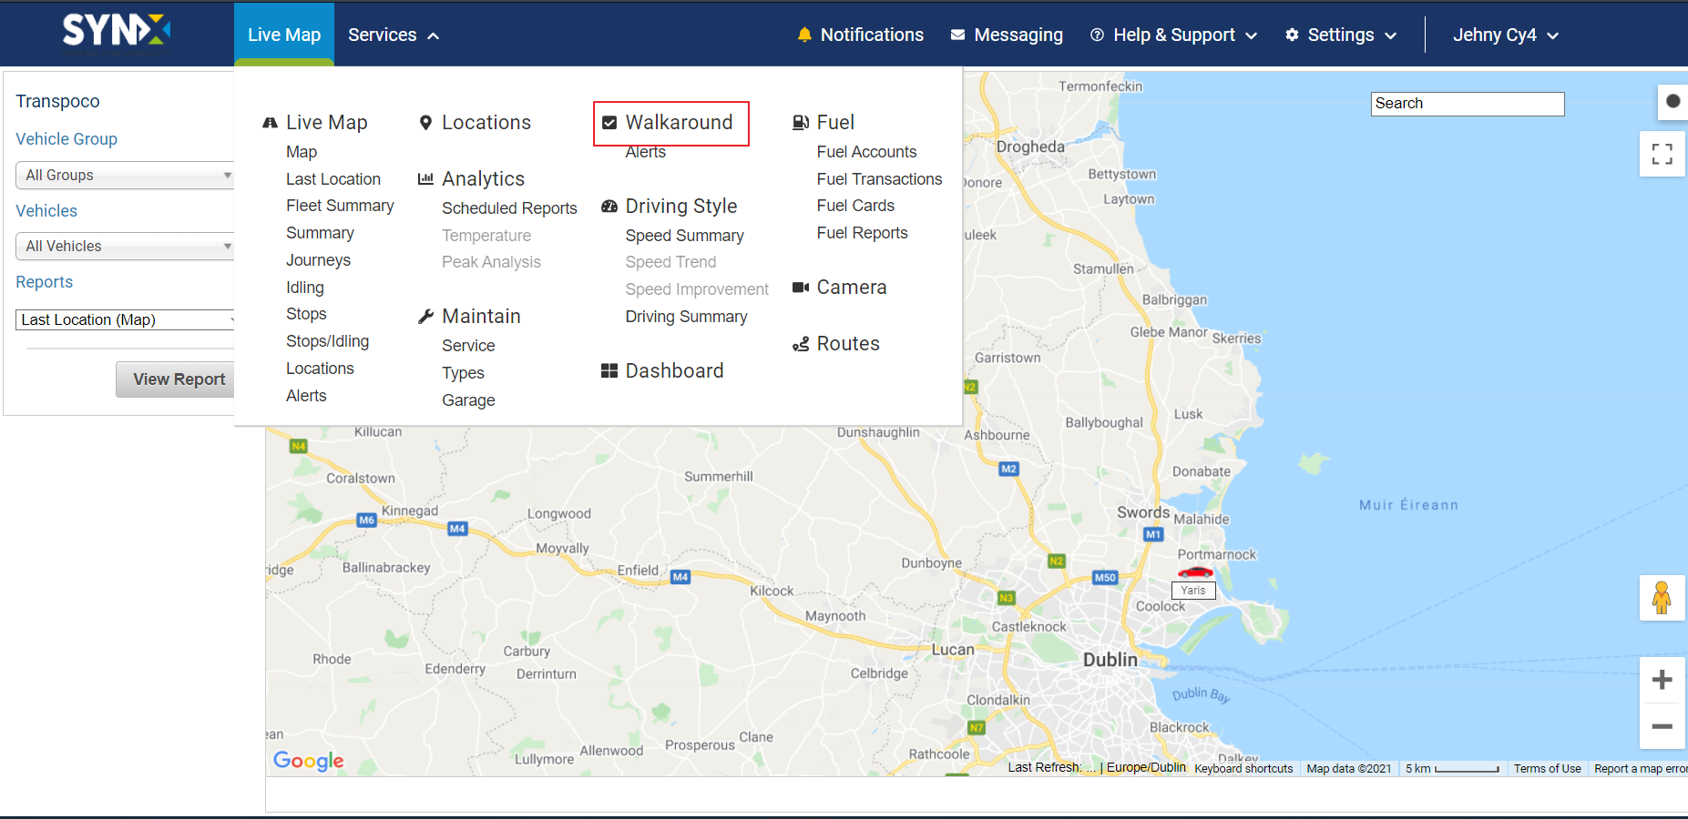1688x819 pixels.
Task: Open Fuel Reports link
Action: click(862, 233)
